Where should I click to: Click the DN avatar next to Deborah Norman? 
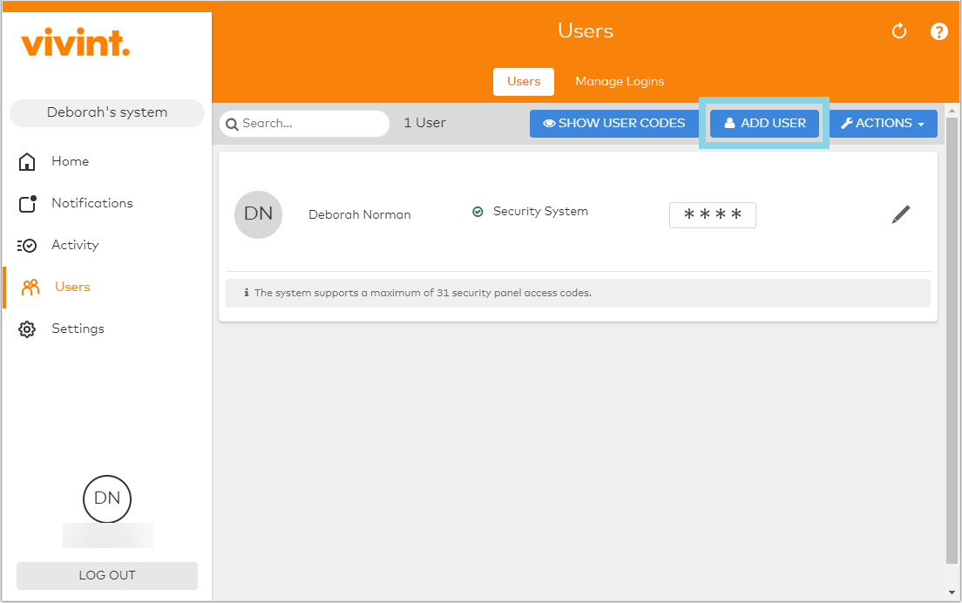258,214
